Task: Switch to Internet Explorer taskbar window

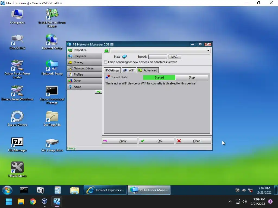Action: pos(105,190)
